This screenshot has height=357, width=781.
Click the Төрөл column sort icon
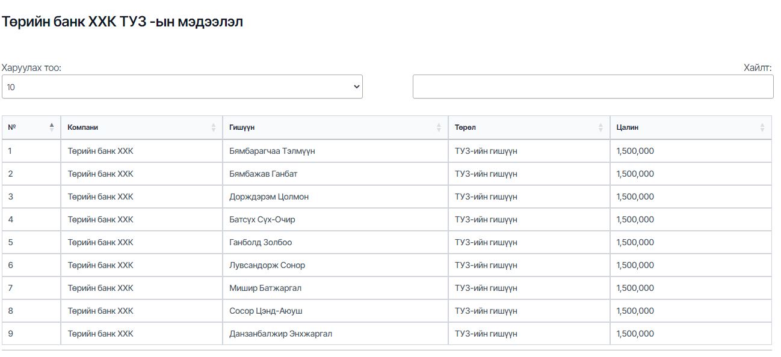(600, 127)
